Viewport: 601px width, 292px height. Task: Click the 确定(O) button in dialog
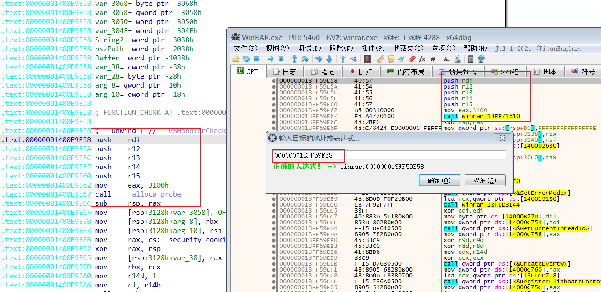439,180
